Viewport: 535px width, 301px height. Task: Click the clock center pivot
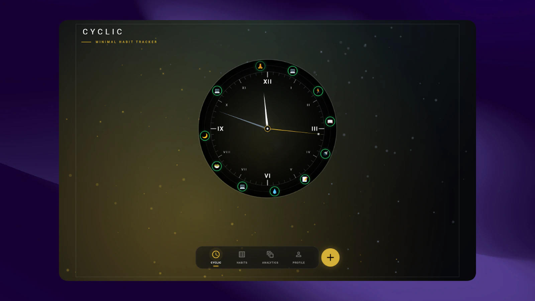267,128
